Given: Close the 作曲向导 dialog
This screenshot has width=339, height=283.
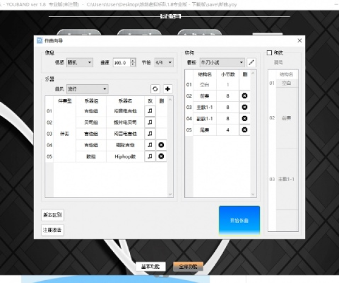Looking at the screenshot, I should [x=299, y=41].
